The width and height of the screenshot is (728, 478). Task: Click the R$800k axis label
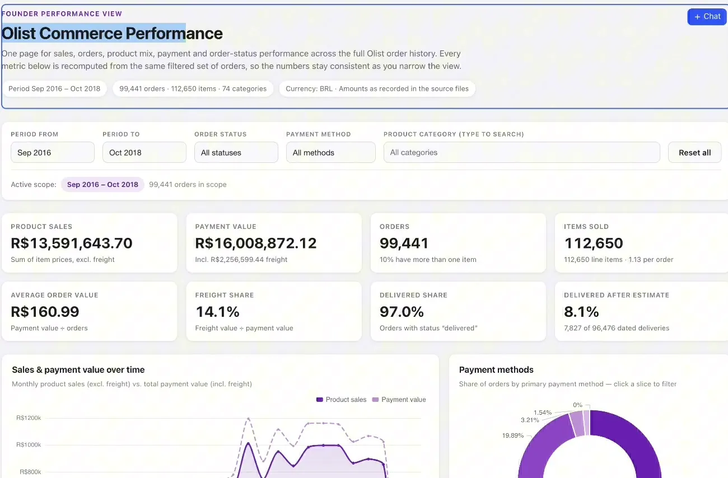(x=30, y=472)
